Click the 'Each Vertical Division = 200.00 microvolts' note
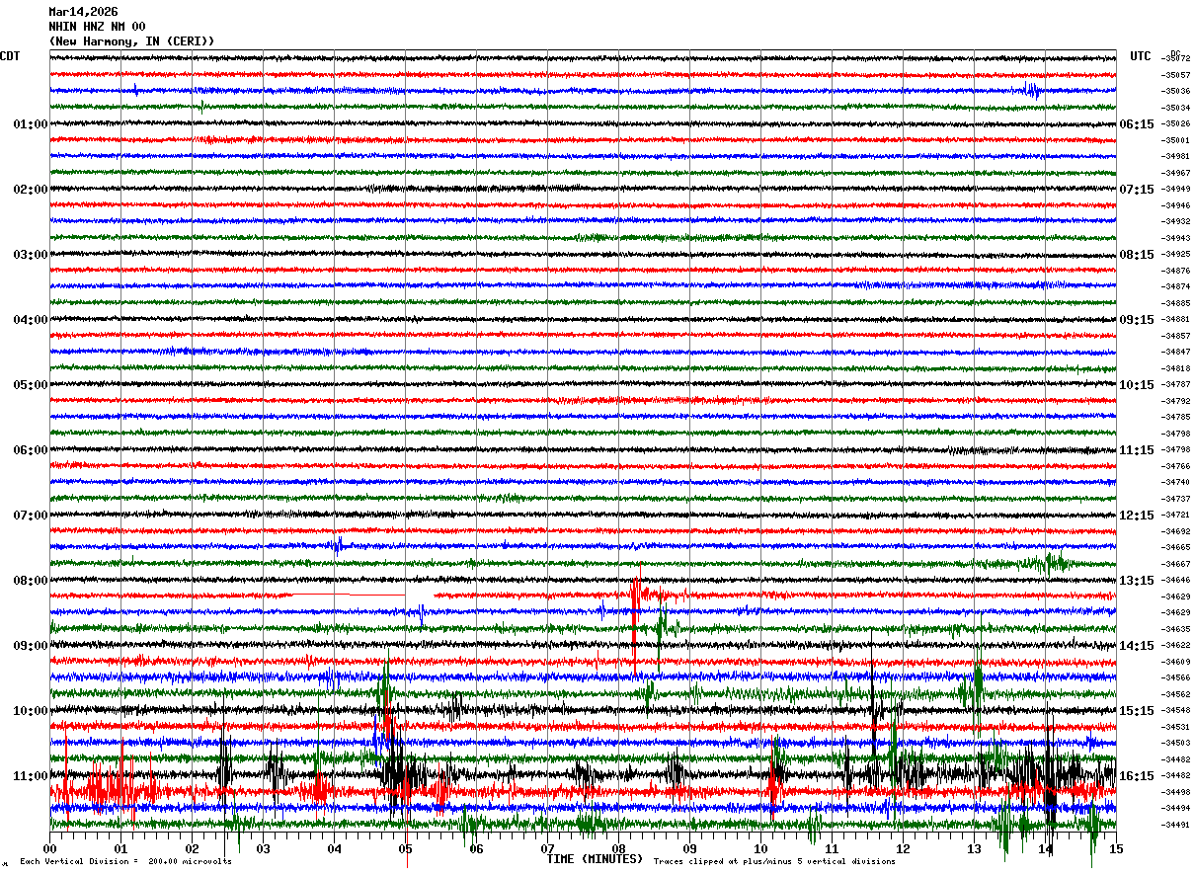 coord(125,861)
